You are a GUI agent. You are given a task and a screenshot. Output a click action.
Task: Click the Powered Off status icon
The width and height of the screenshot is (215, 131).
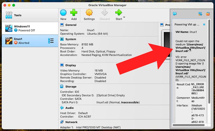(16, 30)
